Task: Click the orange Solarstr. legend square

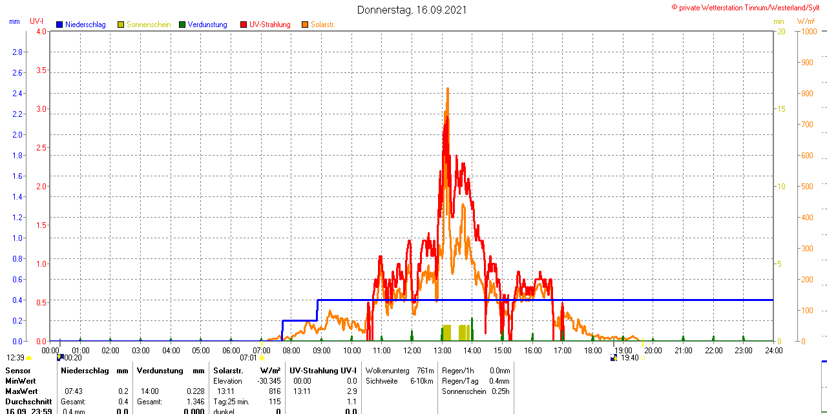Action: tap(305, 25)
